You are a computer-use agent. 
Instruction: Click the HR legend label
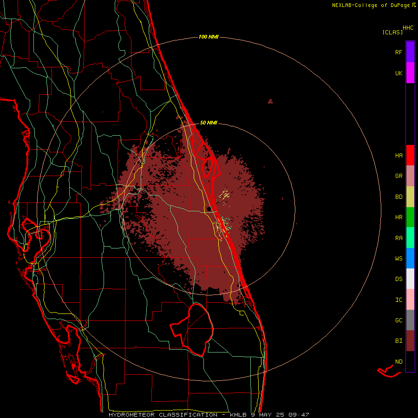(x=398, y=217)
